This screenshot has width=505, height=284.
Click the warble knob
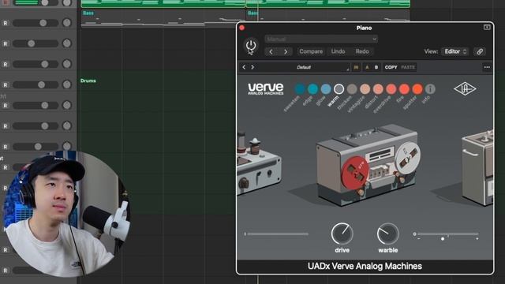(x=388, y=234)
